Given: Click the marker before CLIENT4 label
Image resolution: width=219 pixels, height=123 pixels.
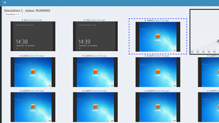Looking at the screenshot, I should [145, 56].
